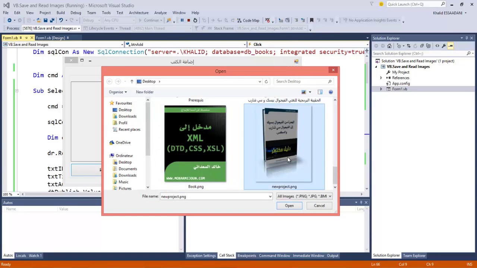
Task: Open Process dropdown in debug toolbar
Action: coord(78,28)
